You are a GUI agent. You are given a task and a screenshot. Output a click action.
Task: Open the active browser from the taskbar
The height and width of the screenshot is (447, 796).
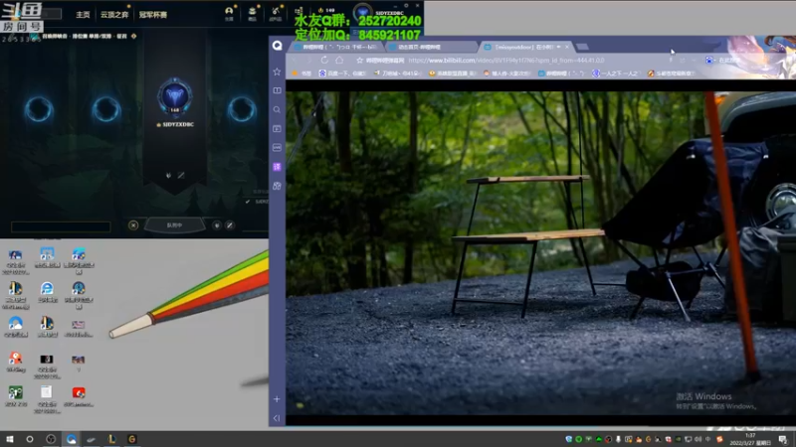point(71,439)
